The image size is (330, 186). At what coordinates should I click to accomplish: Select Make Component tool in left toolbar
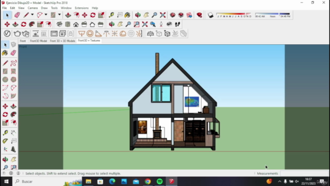pyautogui.click(x=13, y=45)
